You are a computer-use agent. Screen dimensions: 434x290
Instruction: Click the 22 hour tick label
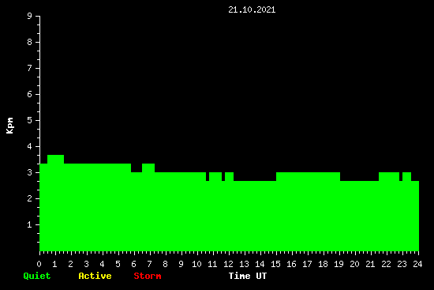point(386,264)
